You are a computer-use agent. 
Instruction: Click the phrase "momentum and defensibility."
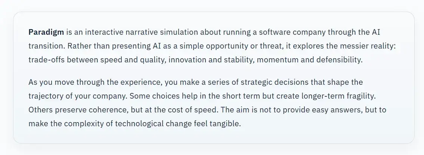[x=310, y=59]
